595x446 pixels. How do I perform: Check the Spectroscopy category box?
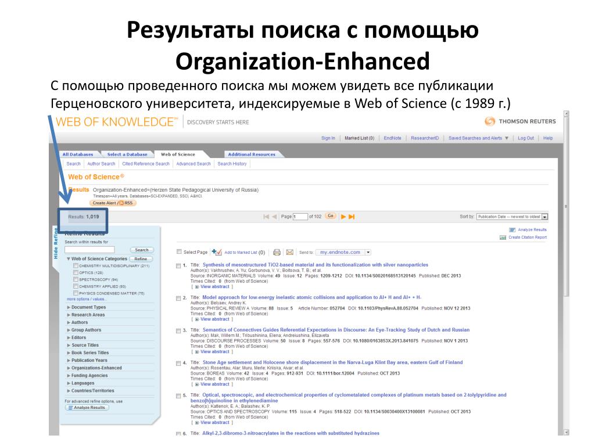point(76,279)
